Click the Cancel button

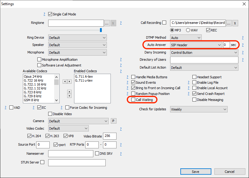coord(229,172)
